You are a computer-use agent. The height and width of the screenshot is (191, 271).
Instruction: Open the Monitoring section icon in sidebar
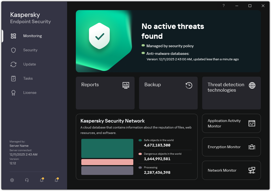13,36
